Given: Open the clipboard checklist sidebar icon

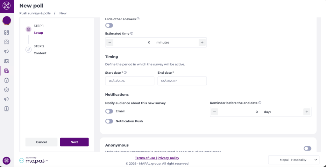Looking at the screenshot, I should [x=7, y=80].
